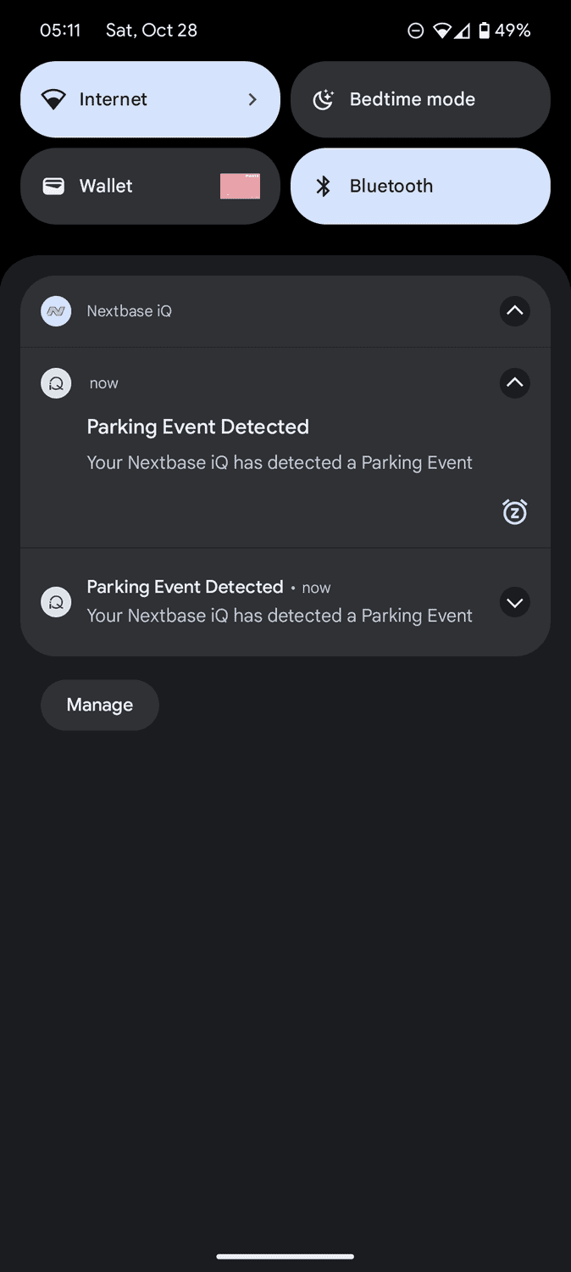This screenshot has width=571, height=1272.
Task: Tap the iQ icon on expanded notification
Action: tap(56, 383)
